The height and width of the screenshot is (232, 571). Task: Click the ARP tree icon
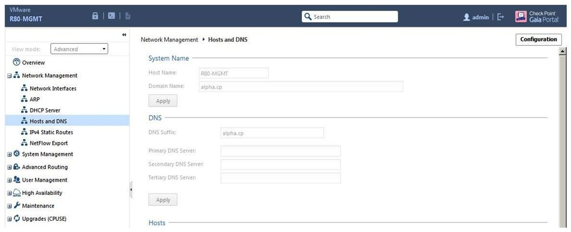[x=25, y=99]
